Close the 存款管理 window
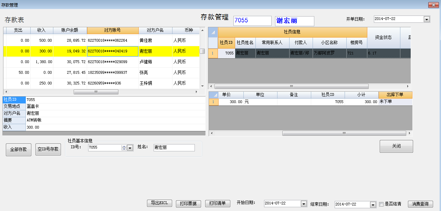441x211 pixels. tap(433, 5)
